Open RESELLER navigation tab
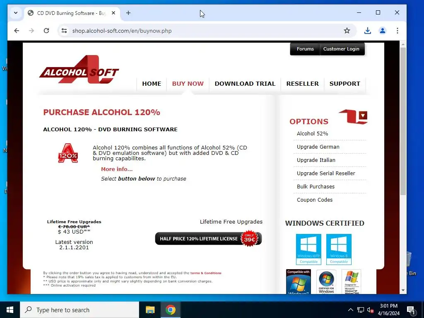The width and height of the screenshot is (424, 318). [303, 84]
